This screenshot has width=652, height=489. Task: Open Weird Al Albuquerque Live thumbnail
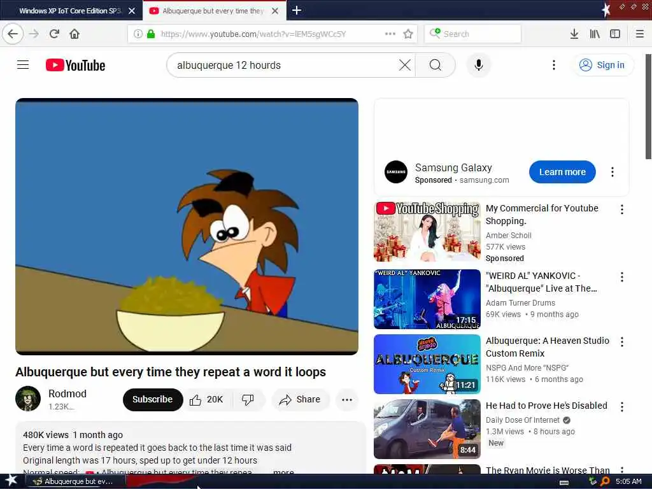pyautogui.click(x=427, y=299)
